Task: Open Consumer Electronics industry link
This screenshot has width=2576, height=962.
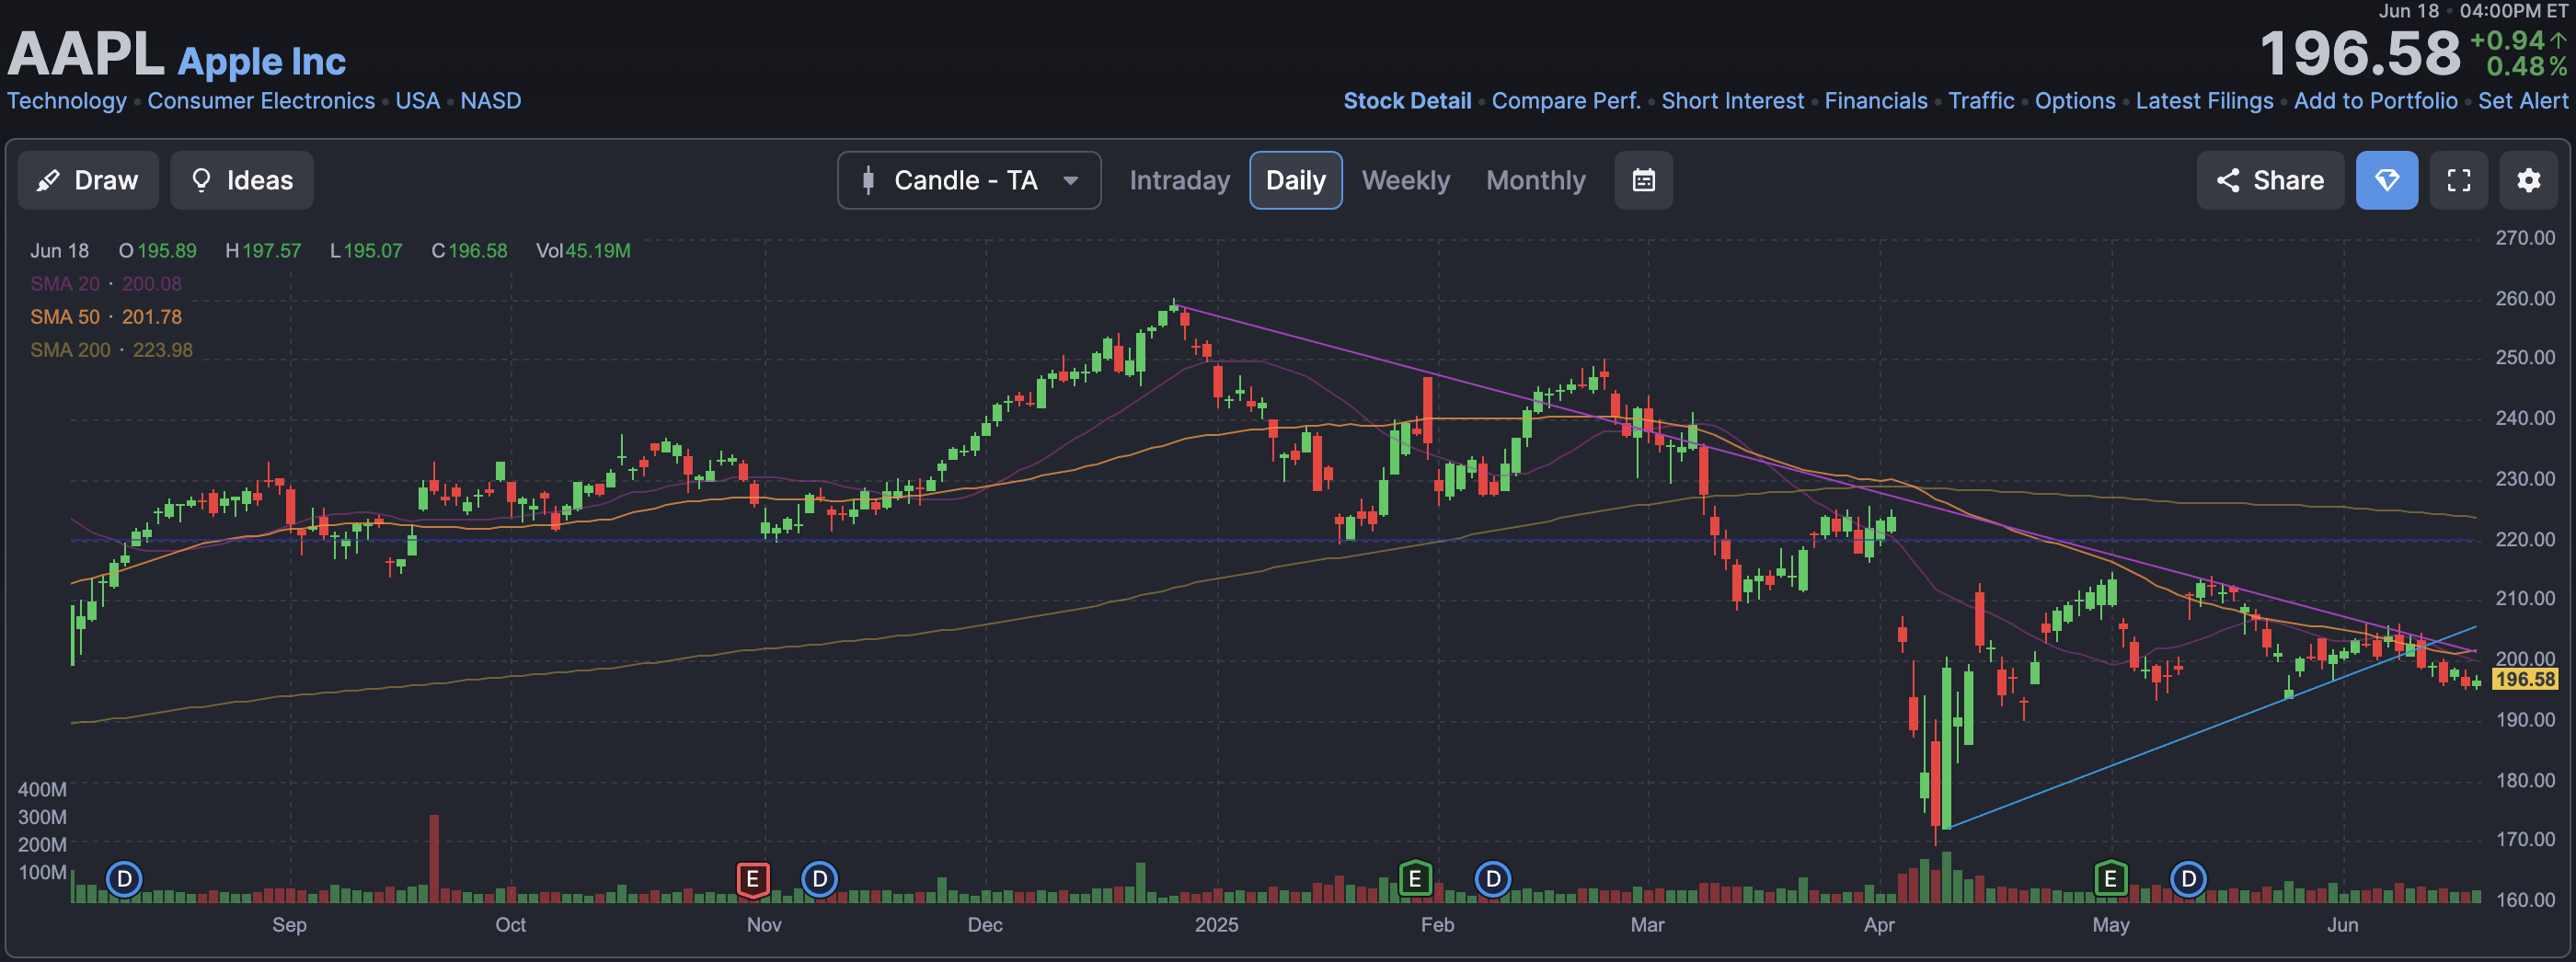Action: point(261,101)
